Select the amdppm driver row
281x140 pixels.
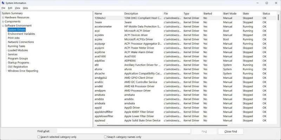click(x=185, y=91)
